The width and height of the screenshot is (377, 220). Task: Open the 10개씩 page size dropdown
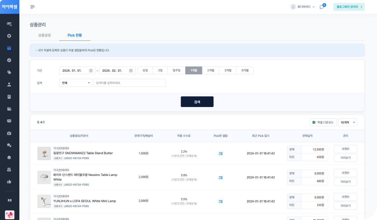[x=347, y=122]
